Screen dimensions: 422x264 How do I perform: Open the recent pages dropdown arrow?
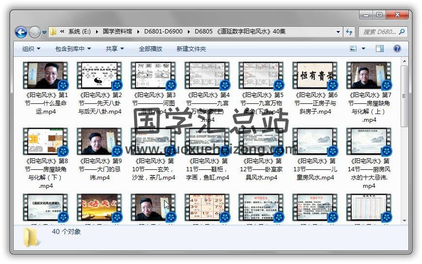(45, 33)
